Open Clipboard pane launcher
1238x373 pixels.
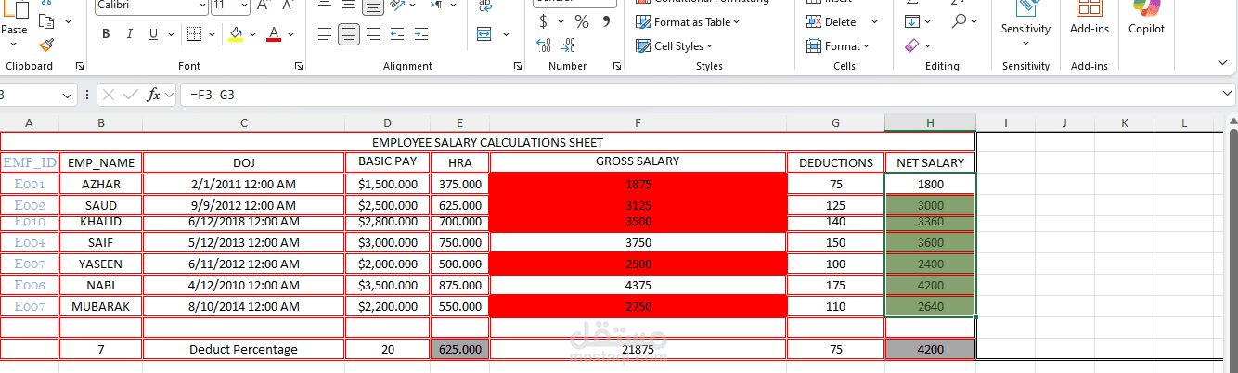pyautogui.click(x=80, y=66)
